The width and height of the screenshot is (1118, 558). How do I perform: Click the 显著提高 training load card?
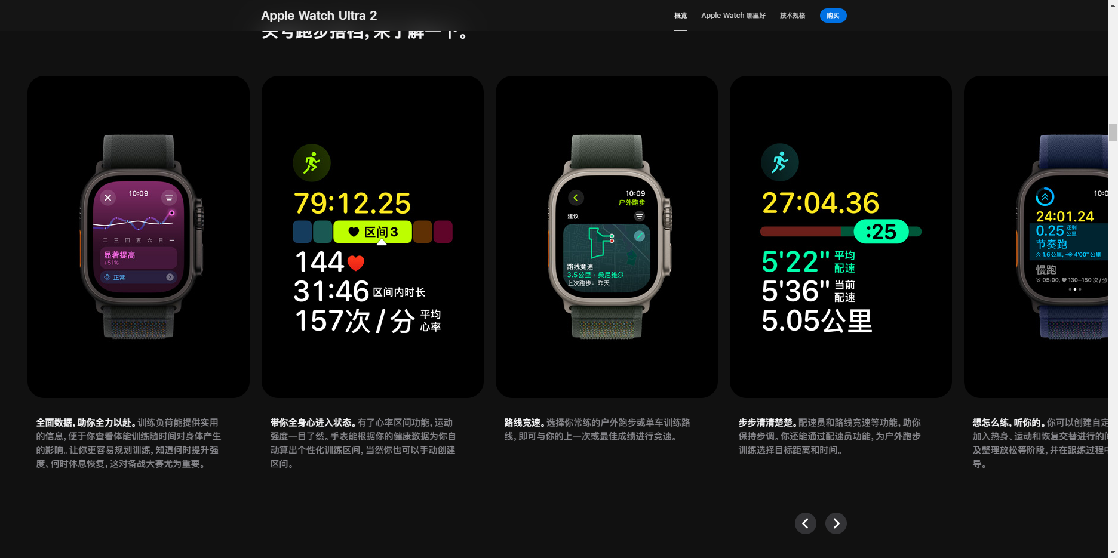point(139,258)
